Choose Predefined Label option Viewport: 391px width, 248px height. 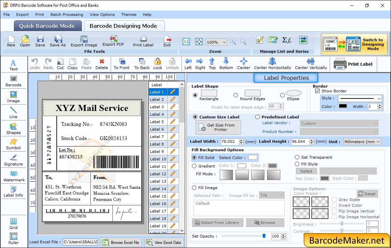point(257,117)
